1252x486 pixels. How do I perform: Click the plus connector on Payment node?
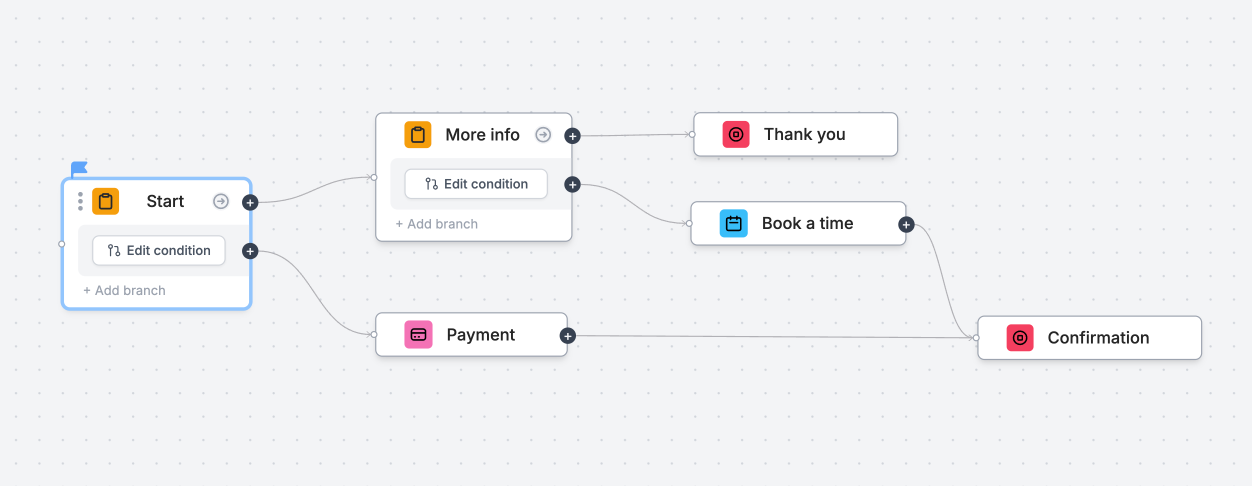tap(567, 336)
